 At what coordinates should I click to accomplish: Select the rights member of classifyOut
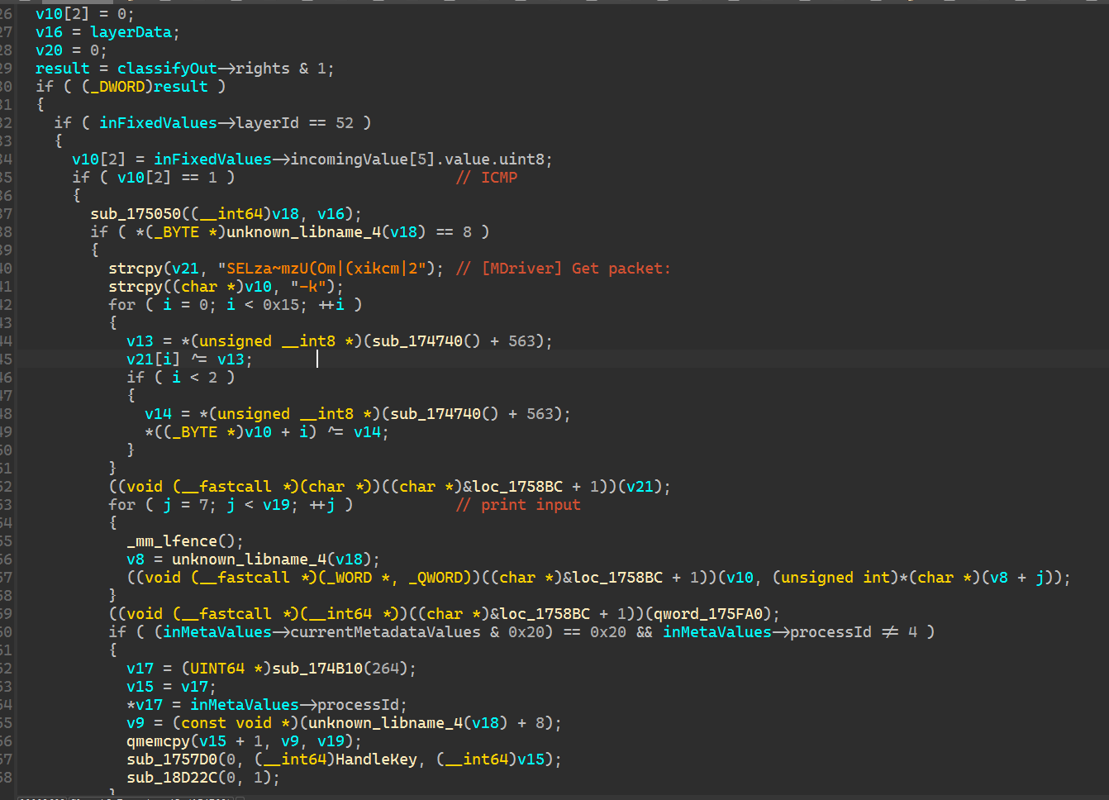point(263,69)
